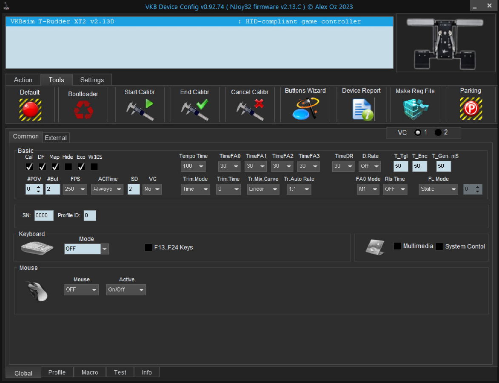499x383 pixels.
Task: Toggle the Map checkbox
Action: click(55, 166)
